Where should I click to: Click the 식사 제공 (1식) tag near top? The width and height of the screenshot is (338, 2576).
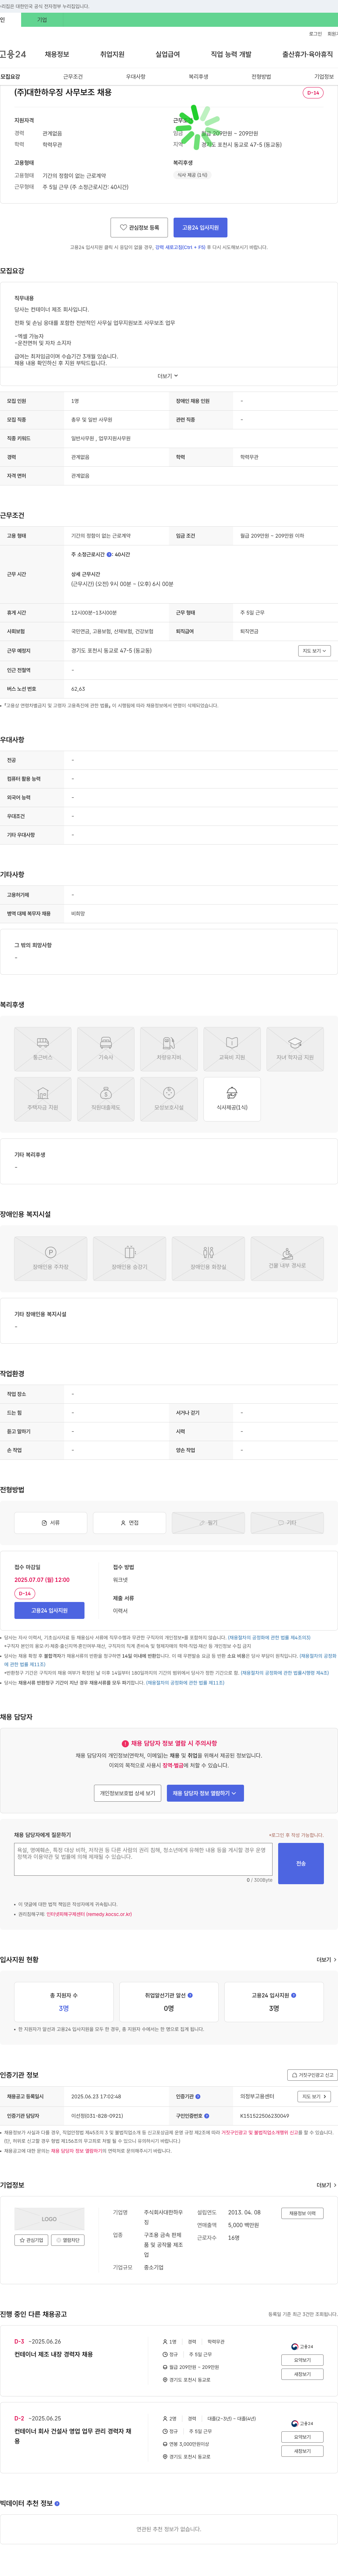193,175
